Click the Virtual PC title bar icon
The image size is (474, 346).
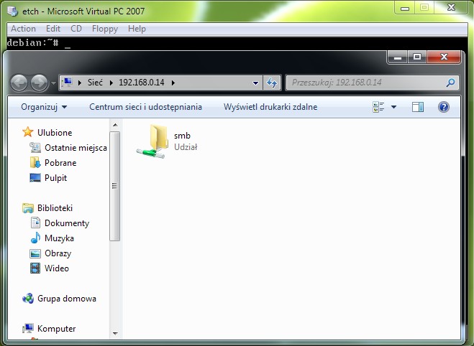pos(12,11)
